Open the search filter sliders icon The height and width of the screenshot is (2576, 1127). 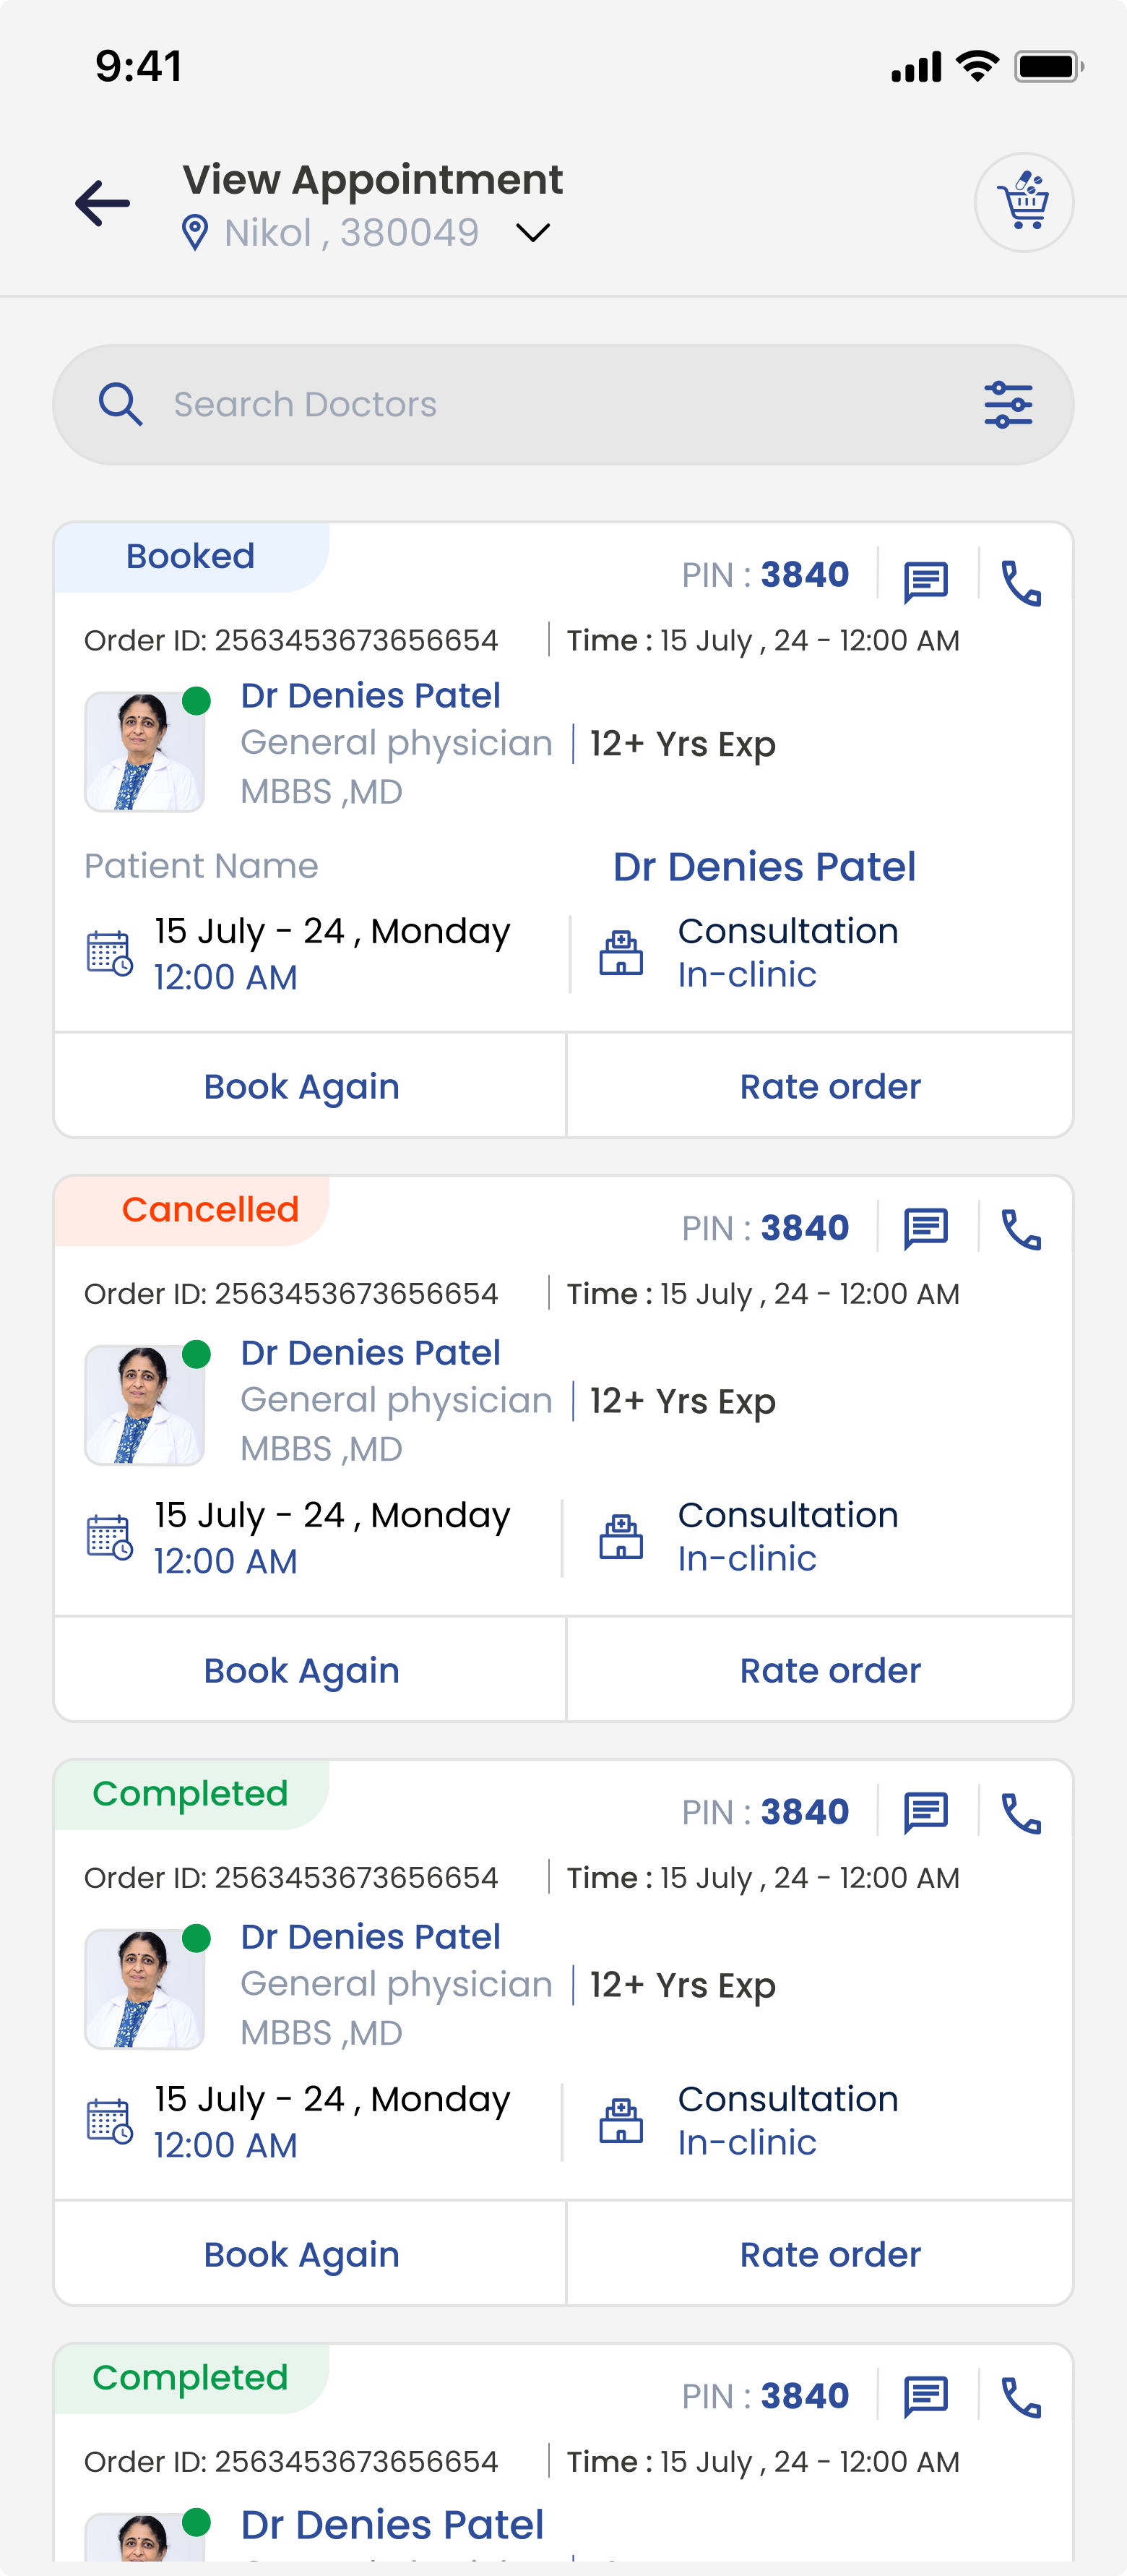point(1008,405)
